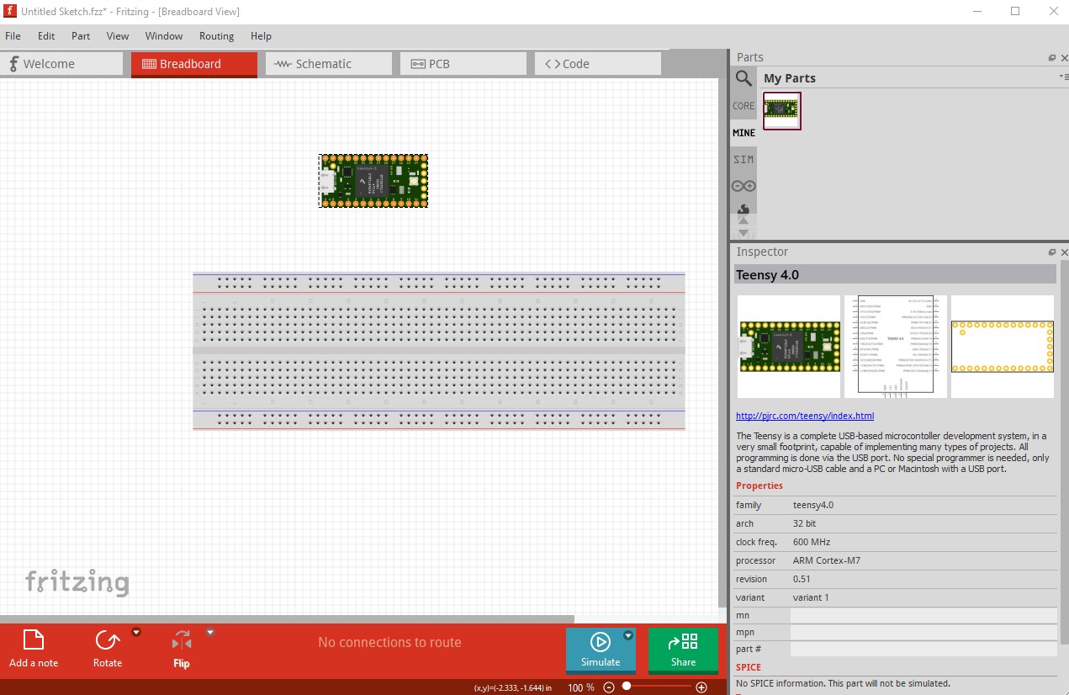1069x695 pixels.
Task: Open the Window menu
Action: [x=164, y=36]
